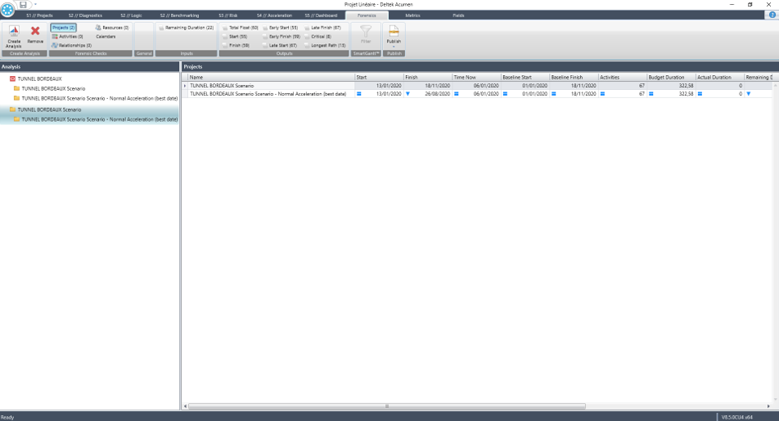Click Time Now indicator in Normal Acceleration row
779x421 pixels.
click(x=457, y=94)
